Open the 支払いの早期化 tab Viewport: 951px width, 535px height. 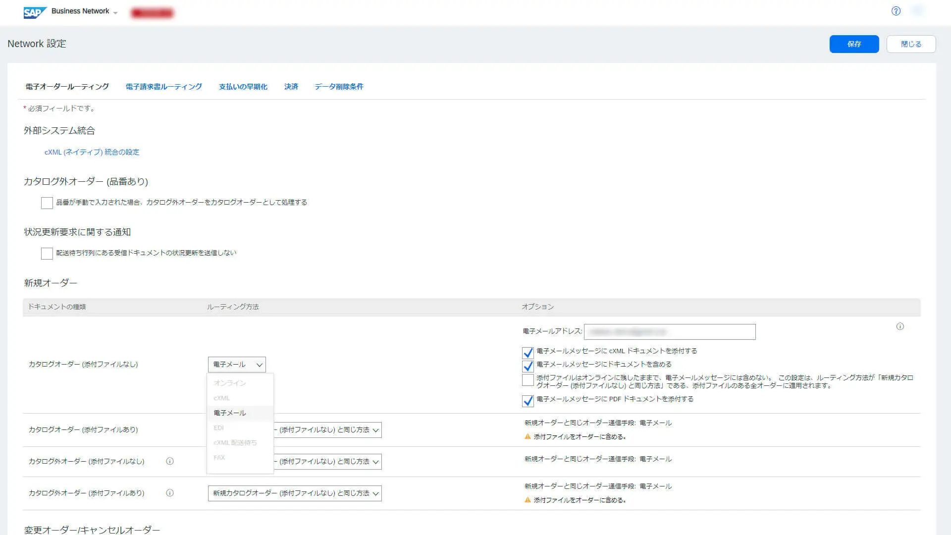[243, 87]
